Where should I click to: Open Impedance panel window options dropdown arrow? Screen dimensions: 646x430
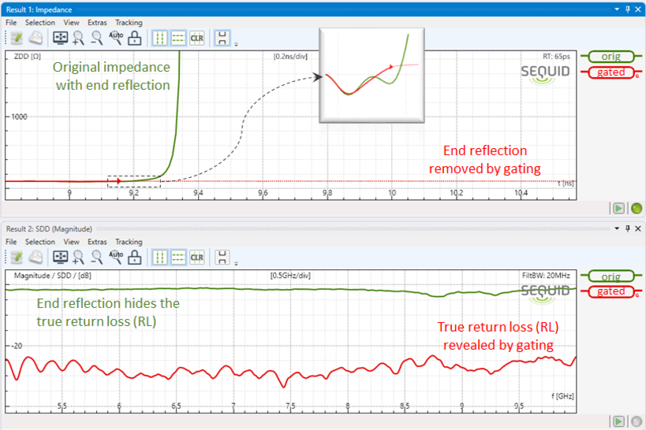tap(617, 8)
